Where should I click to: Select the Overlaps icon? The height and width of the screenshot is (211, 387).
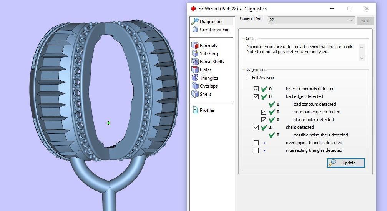coord(195,86)
